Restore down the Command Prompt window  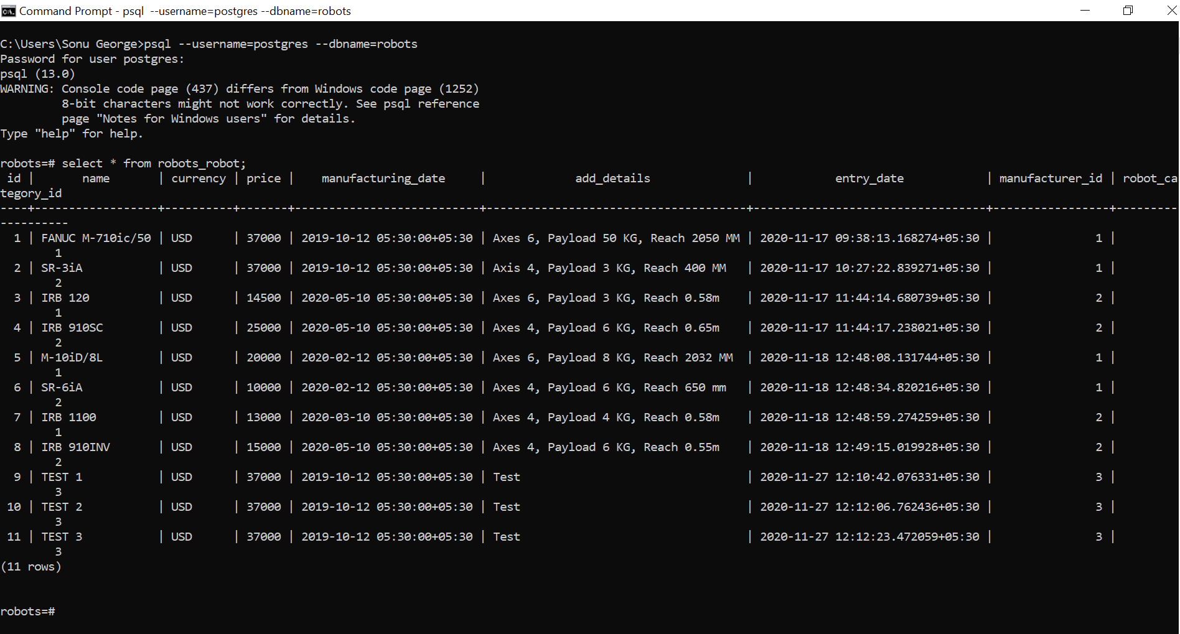coord(1128,11)
